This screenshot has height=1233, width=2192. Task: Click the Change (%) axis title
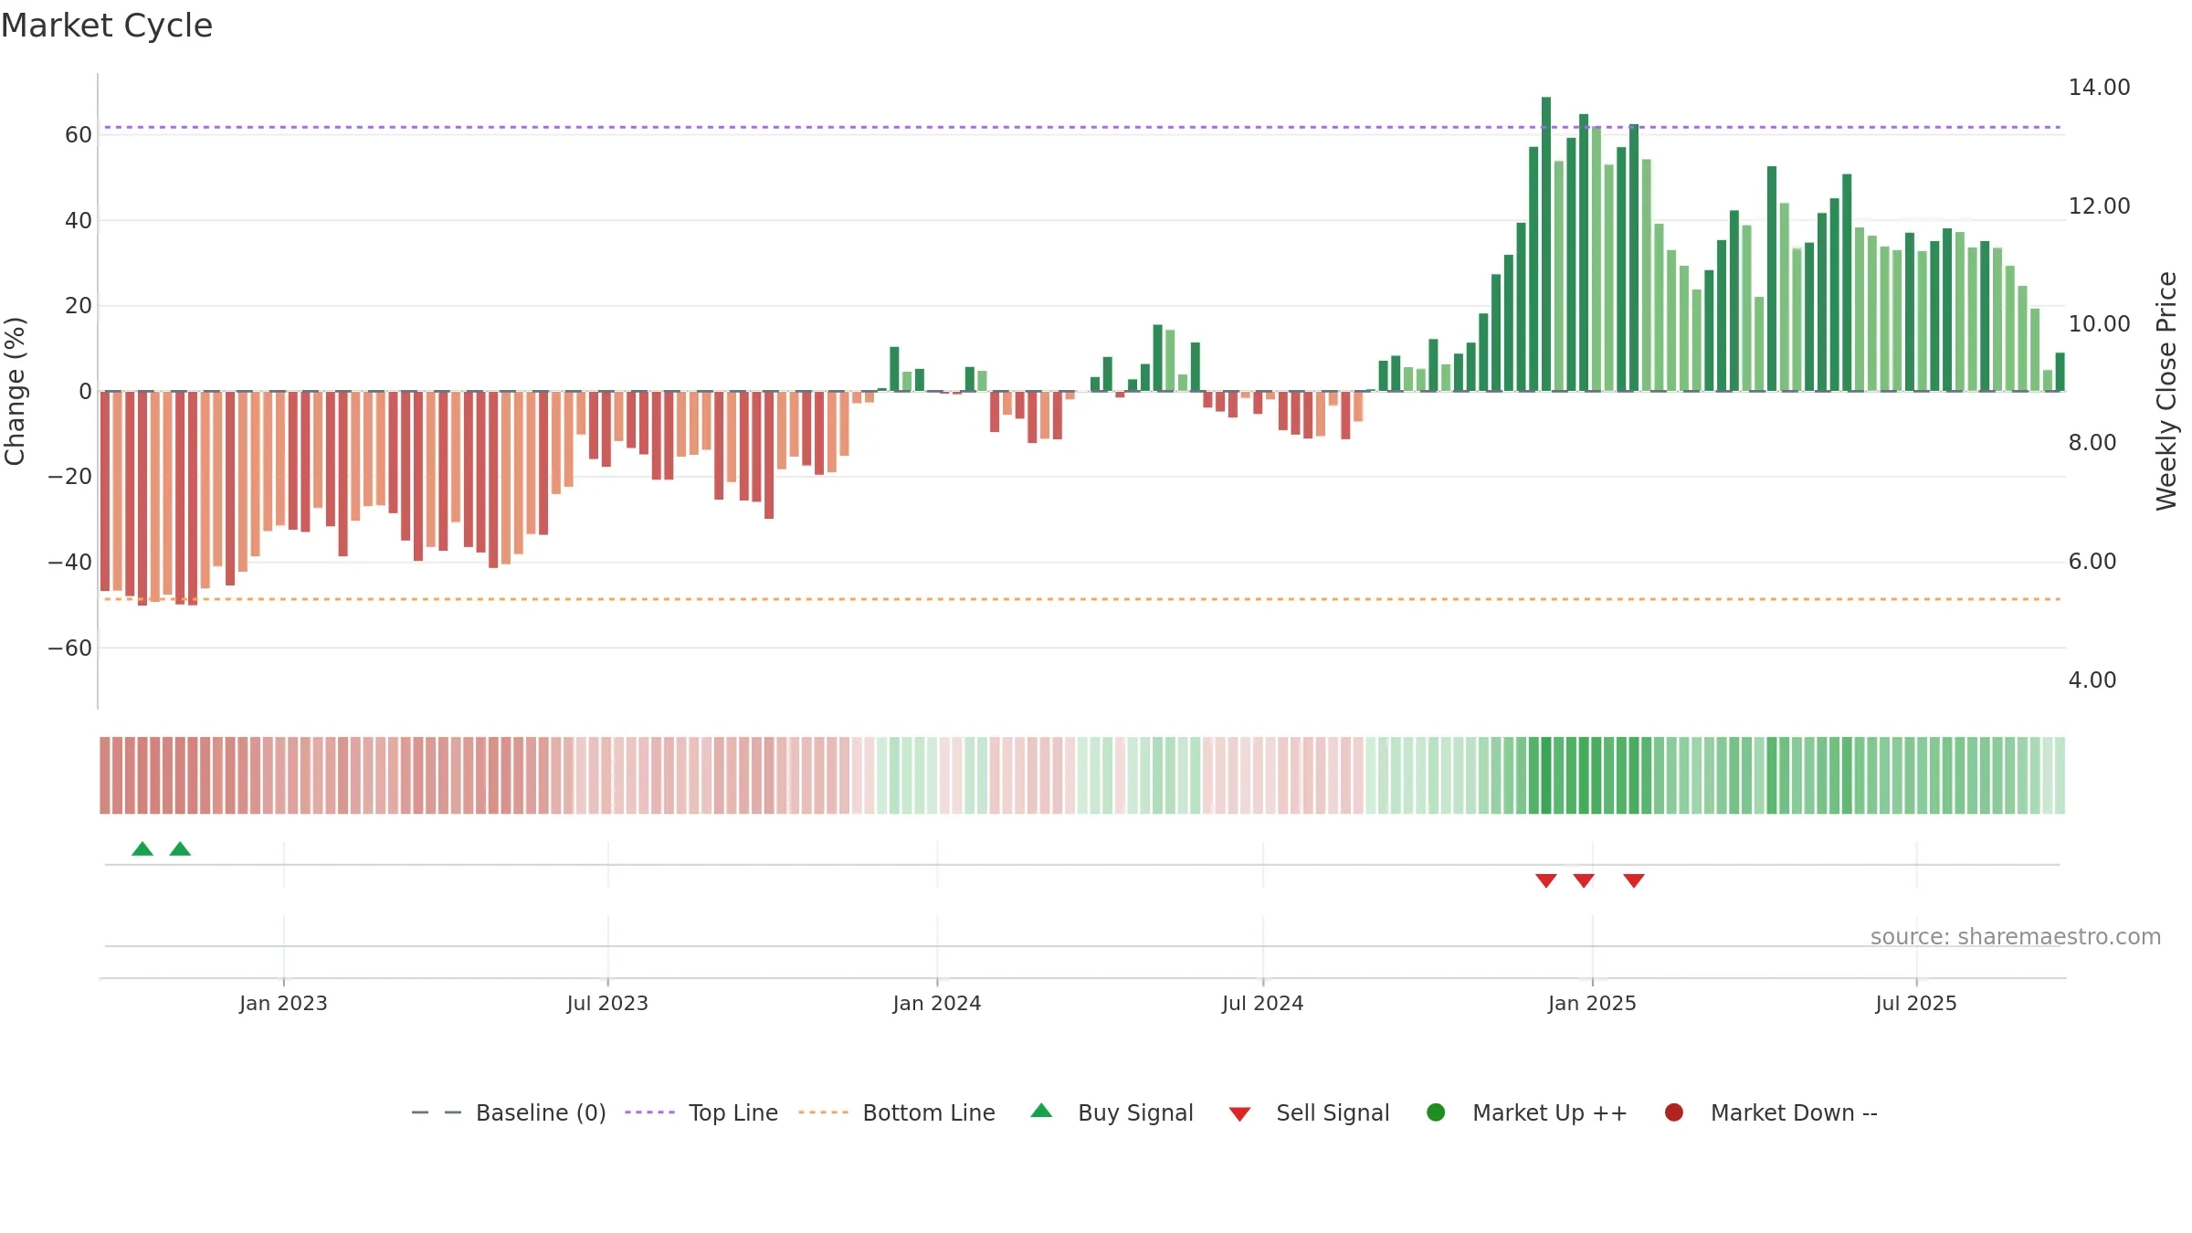[15, 391]
